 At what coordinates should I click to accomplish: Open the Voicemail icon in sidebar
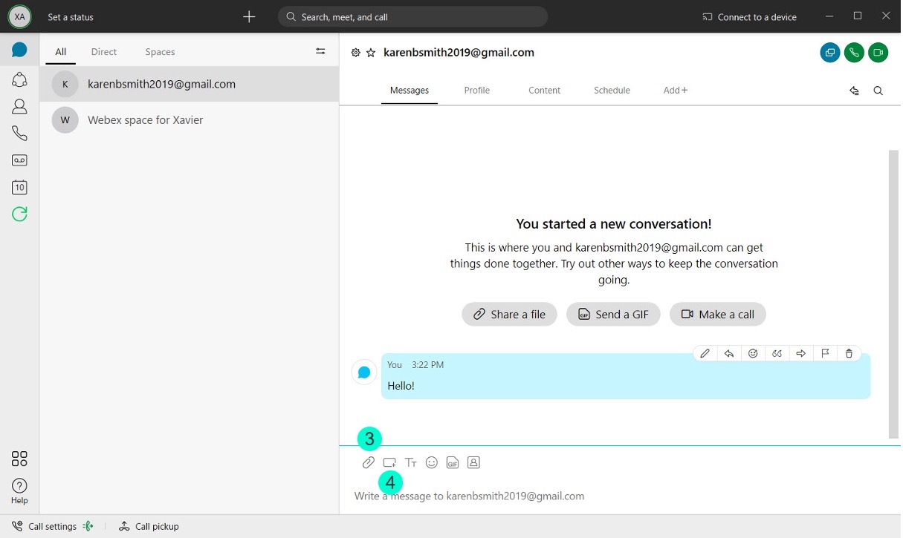point(19,160)
